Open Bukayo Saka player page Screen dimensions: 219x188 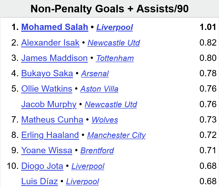tap(47, 73)
